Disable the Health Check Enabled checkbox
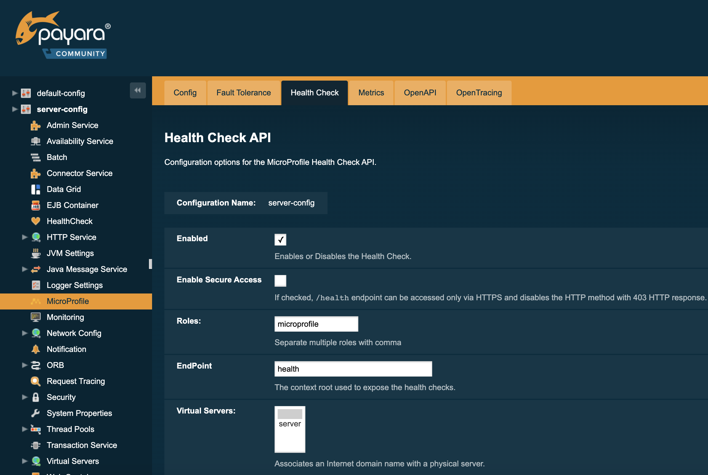Viewport: 708px width, 475px height. (x=280, y=240)
